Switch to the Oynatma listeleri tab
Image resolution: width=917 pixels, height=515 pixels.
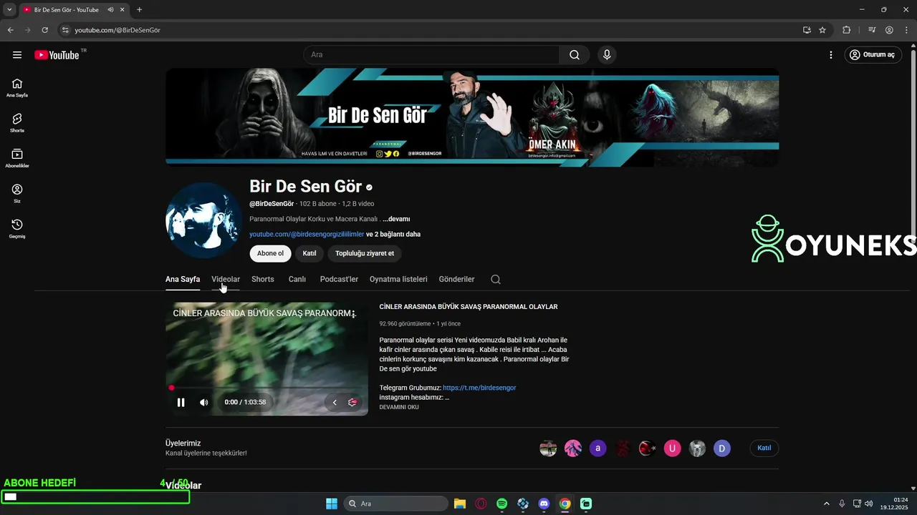point(398,279)
